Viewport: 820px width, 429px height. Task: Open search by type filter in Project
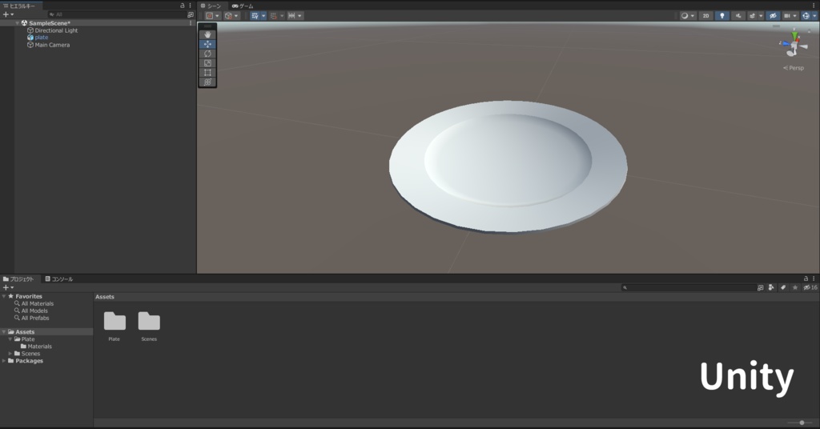(x=771, y=287)
